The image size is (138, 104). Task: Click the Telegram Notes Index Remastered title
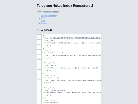[x=65, y=6]
